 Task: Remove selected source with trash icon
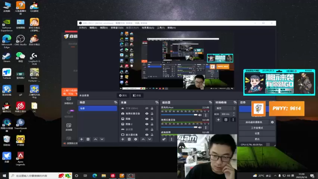coord(129,139)
